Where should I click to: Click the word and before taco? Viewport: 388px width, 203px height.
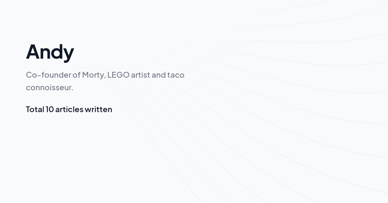pos(158,75)
